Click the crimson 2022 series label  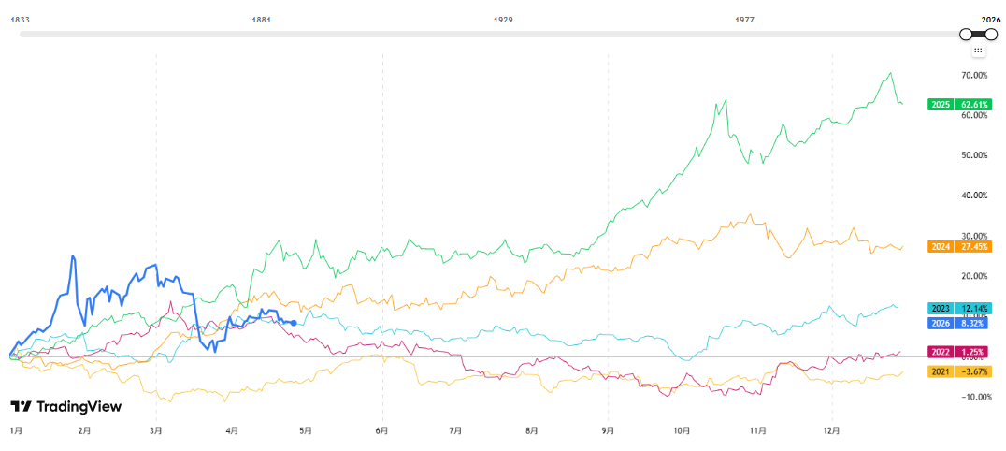(x=941, y=352)
